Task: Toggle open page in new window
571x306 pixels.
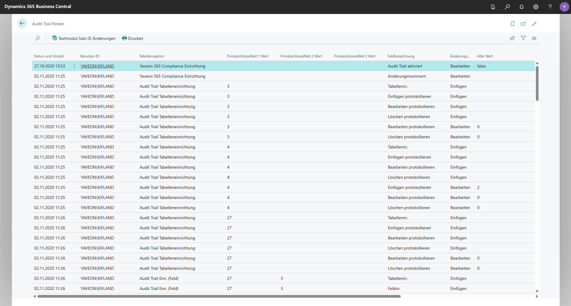Action: coord(523,24)
